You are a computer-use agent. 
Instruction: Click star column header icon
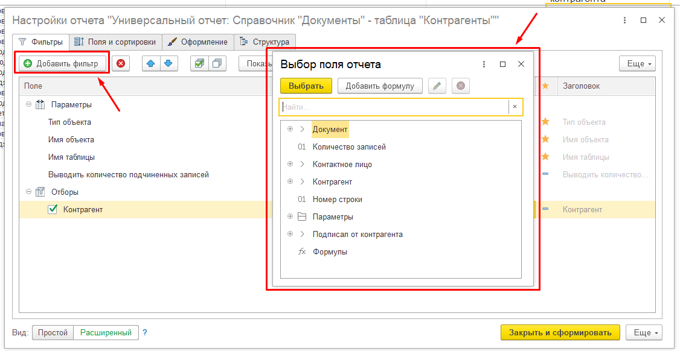tap(545, 86)
